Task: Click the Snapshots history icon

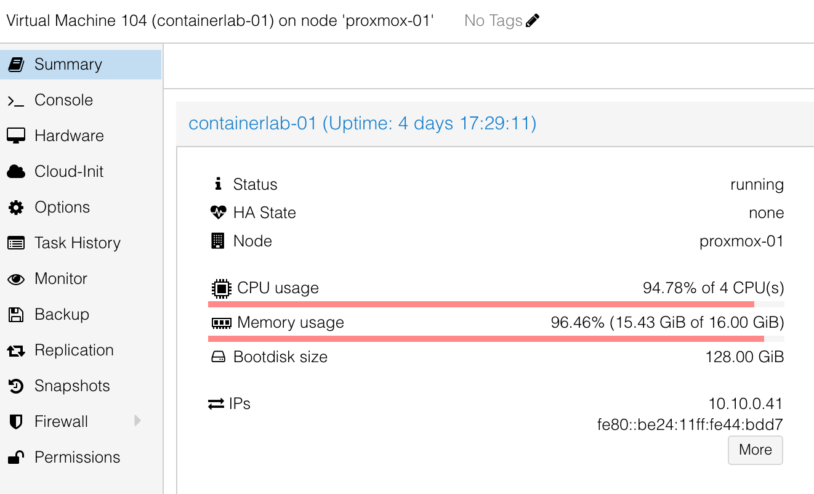Action: click(16, 386)
